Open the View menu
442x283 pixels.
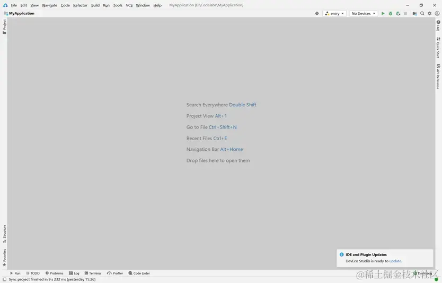(34, 5)
